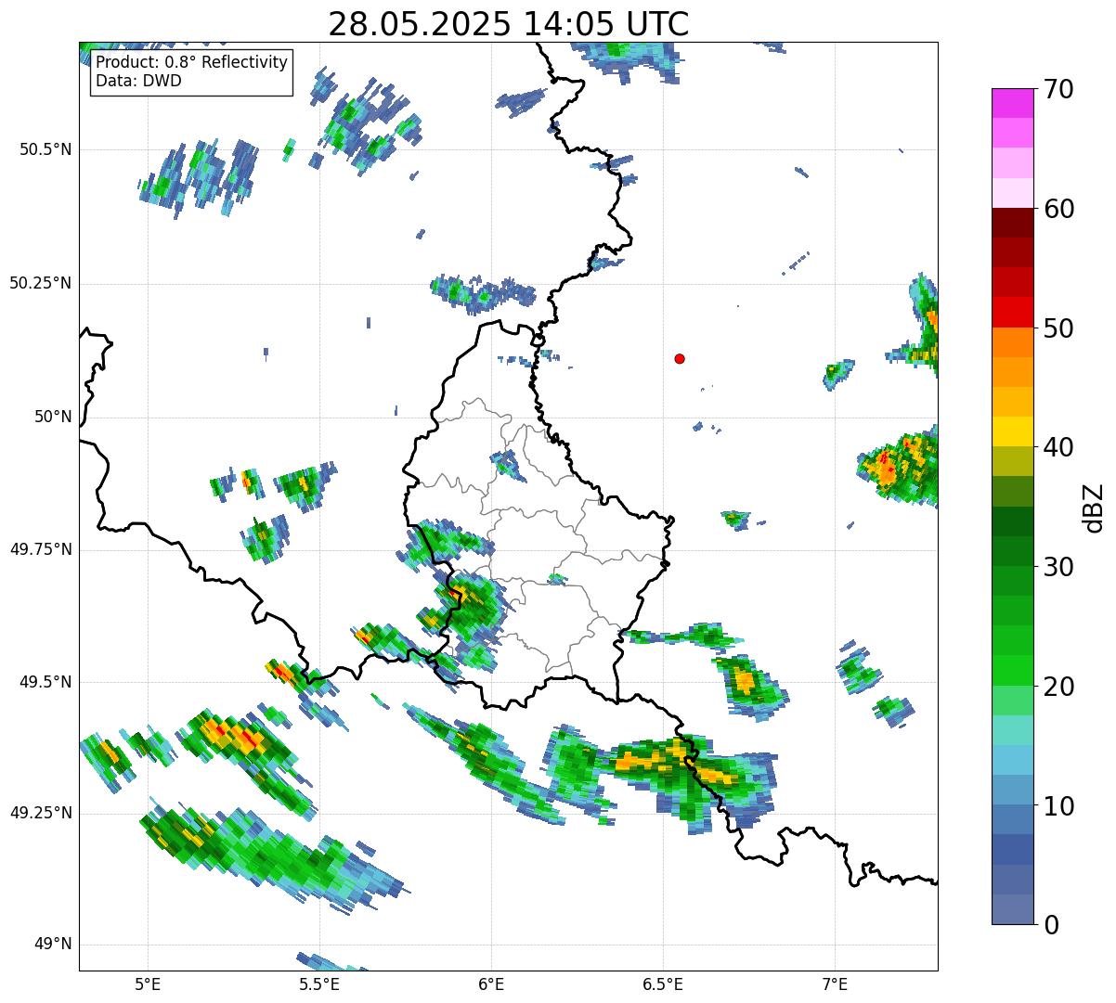Viewport: 1116px width, 1003px height.
Task: Click the "Data: DWD" text
Action: click(138, 81)
